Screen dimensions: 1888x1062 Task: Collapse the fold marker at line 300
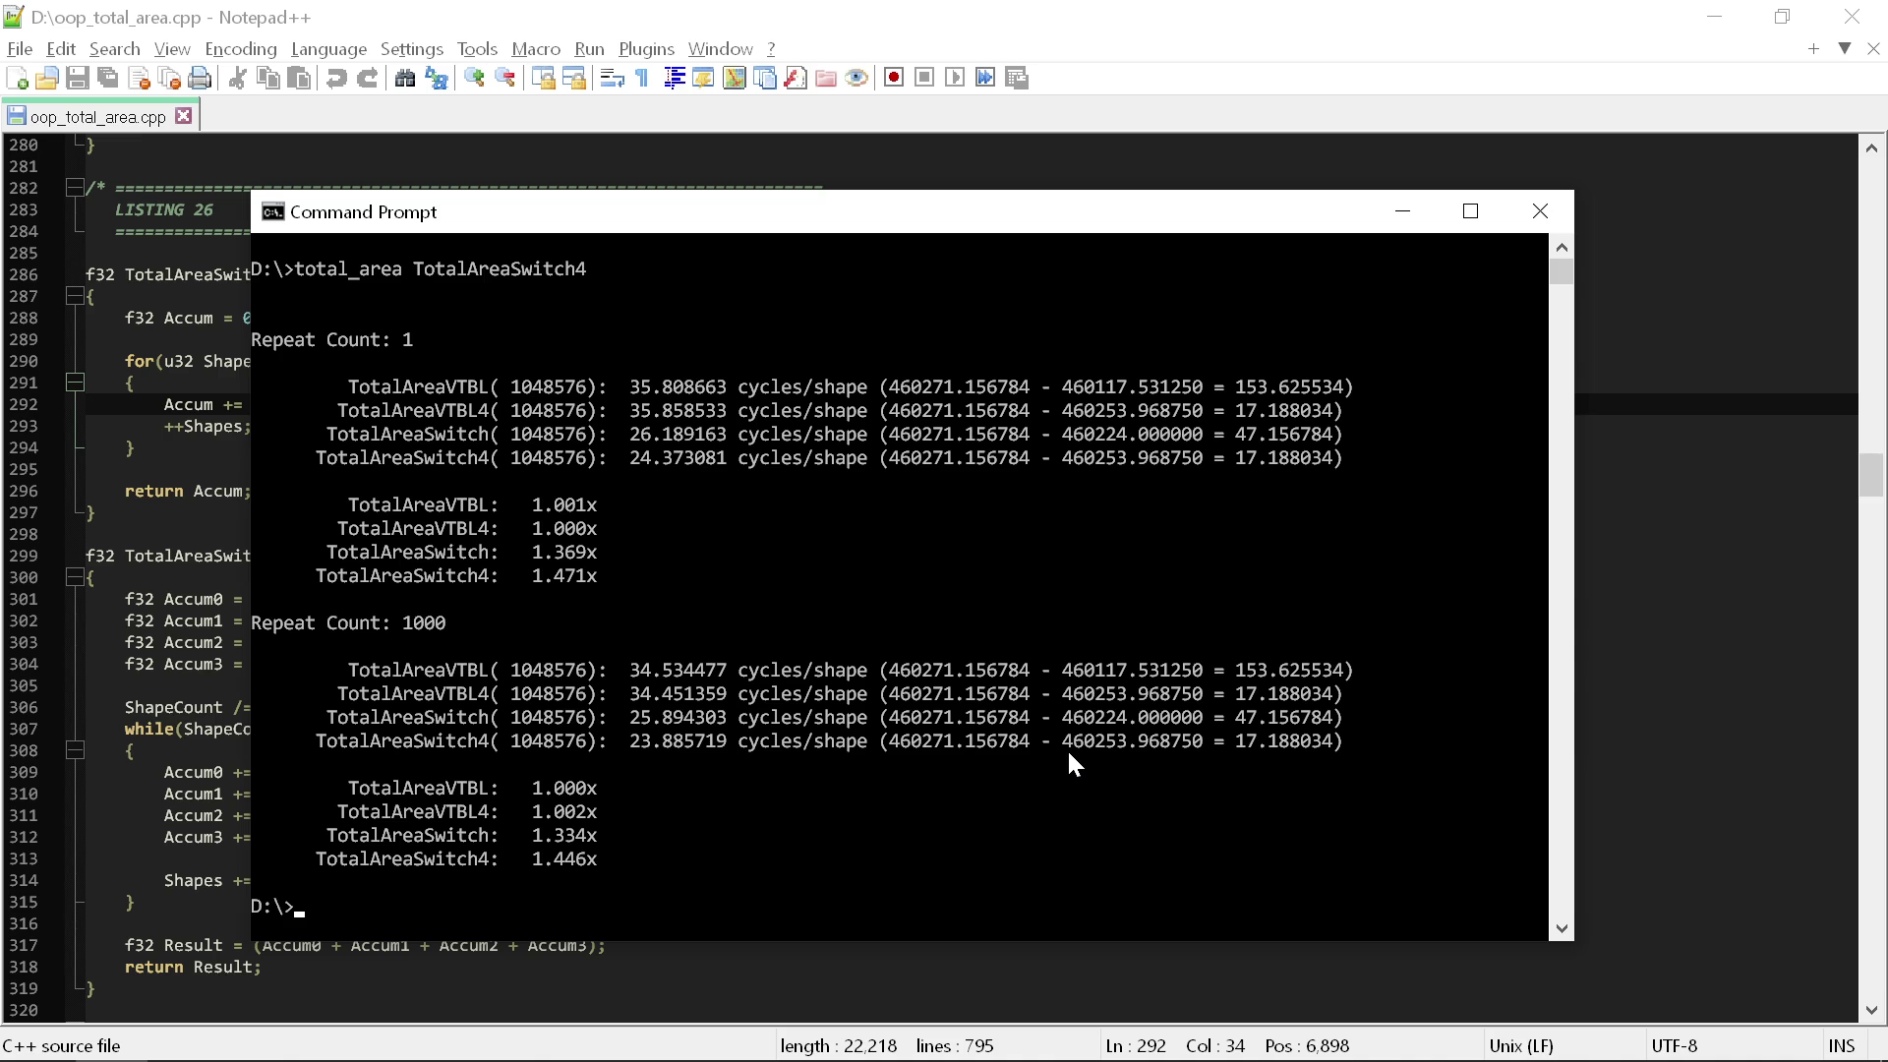click(x=75, y=577)
